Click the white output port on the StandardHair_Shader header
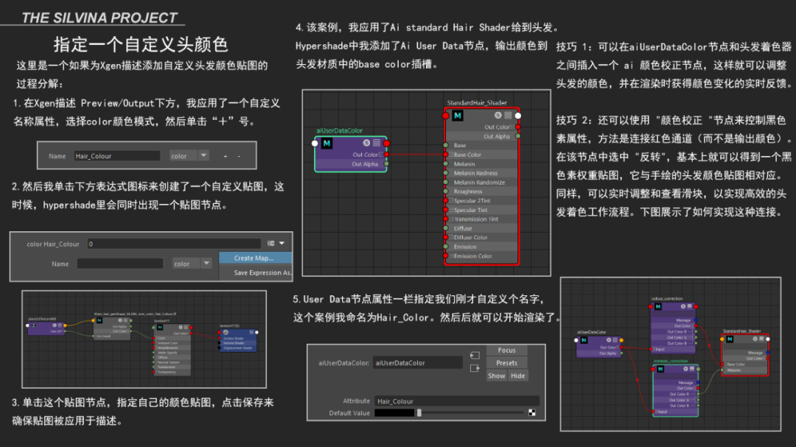The width and height of the screenshot is (796, 447). coord(518,116)
